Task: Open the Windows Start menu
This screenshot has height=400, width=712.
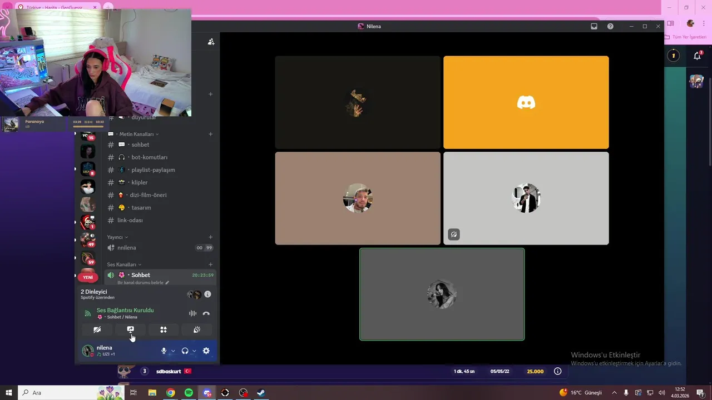Action: click(8, 393)
